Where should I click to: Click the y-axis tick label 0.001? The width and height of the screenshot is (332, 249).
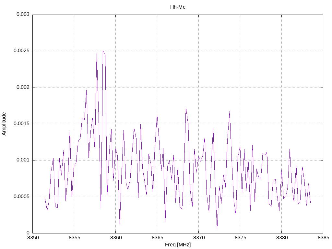23,160
